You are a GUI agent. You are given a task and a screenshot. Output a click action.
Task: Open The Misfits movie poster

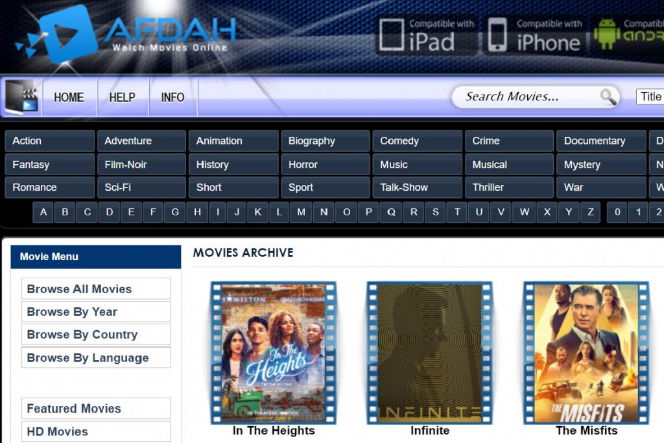pos(586,352)
